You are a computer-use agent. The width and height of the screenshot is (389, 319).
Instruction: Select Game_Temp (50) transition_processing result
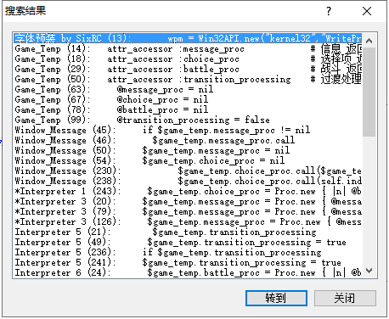coord(188,79)
